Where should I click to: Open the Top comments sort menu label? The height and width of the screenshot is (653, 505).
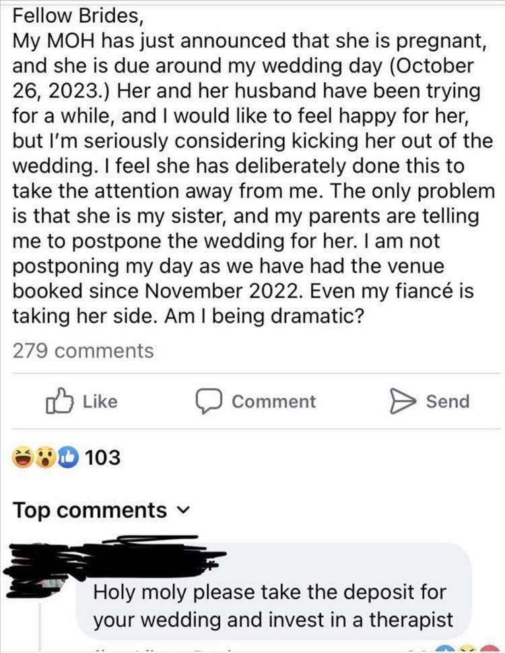tap(90, 510)
